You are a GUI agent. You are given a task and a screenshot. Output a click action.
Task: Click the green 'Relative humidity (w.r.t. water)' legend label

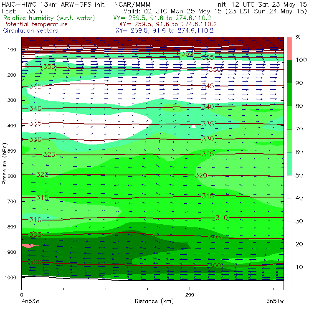point(49,18)
